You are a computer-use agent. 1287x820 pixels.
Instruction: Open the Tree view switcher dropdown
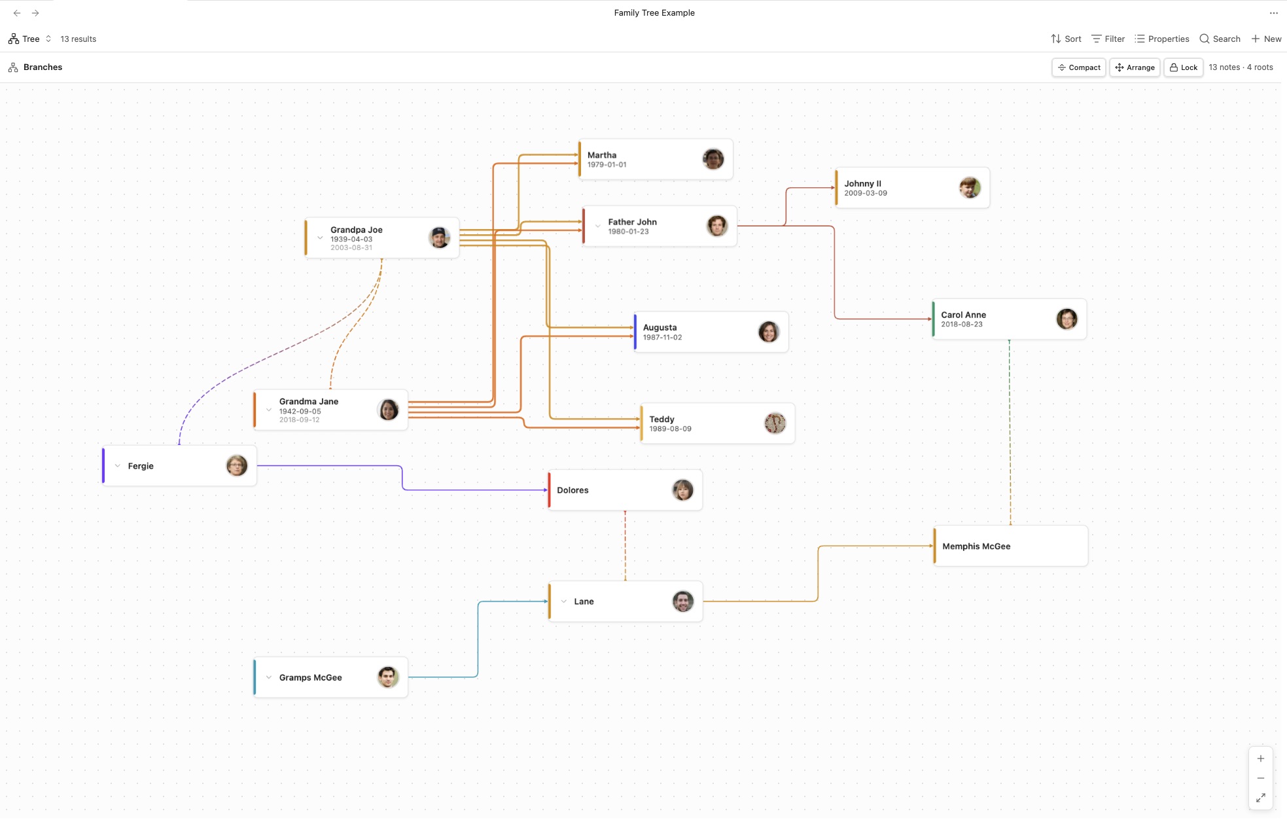[x=30, y=39]
